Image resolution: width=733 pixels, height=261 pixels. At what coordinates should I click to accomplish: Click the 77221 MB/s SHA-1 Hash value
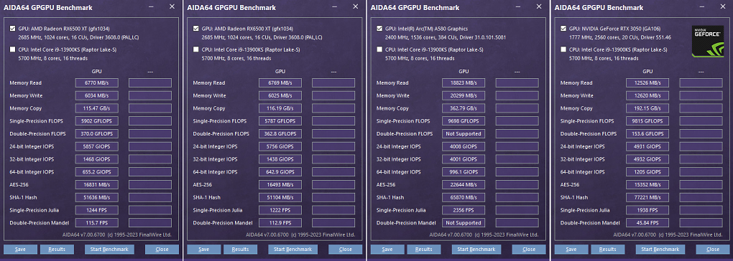647,197
